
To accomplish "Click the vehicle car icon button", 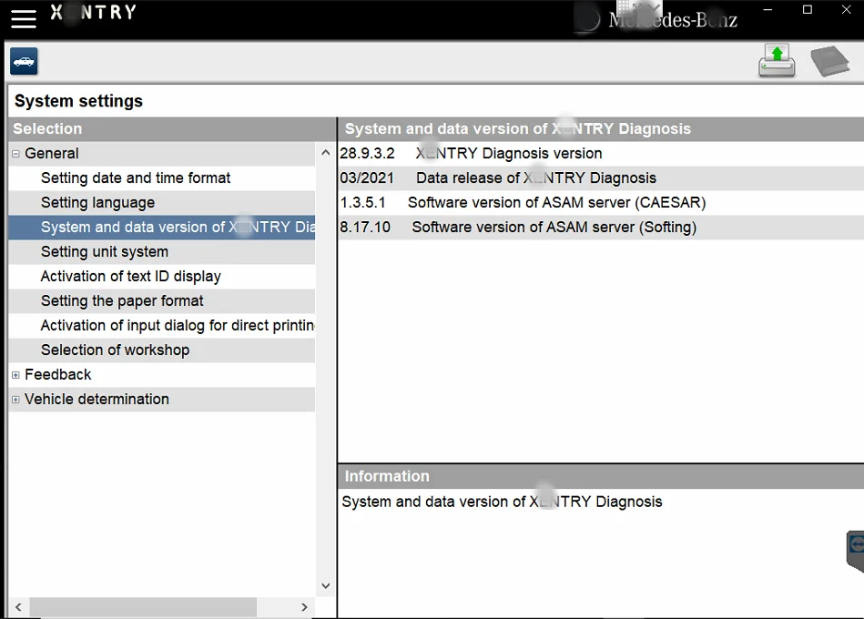I will (24, 61).
